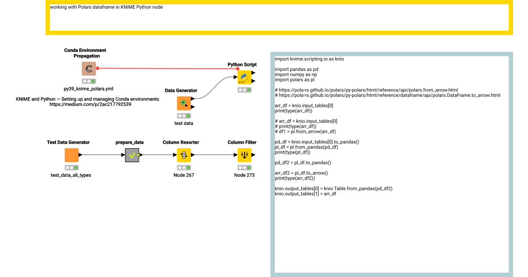This screenshot has width=528, height=277.
Task: Click the Test Data Generator orange node
Action: 71,155
